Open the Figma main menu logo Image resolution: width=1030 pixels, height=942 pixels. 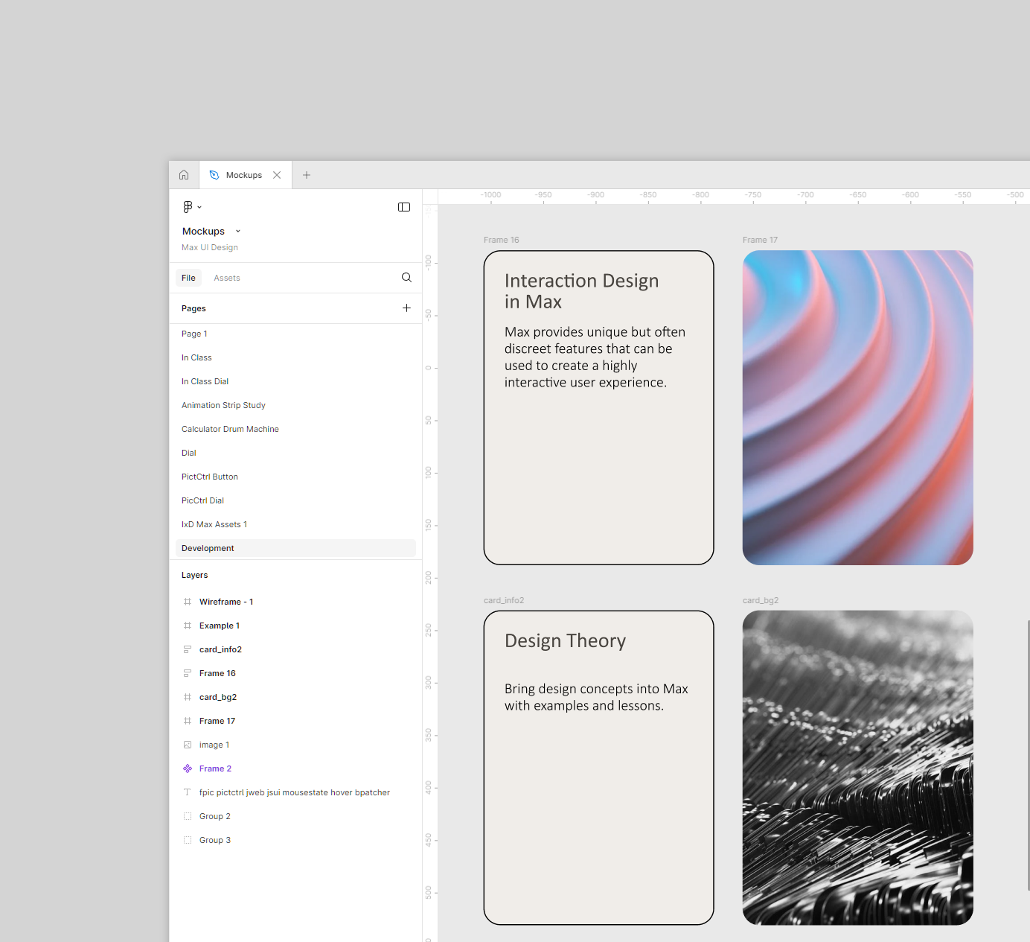click(x=188, y=207)
